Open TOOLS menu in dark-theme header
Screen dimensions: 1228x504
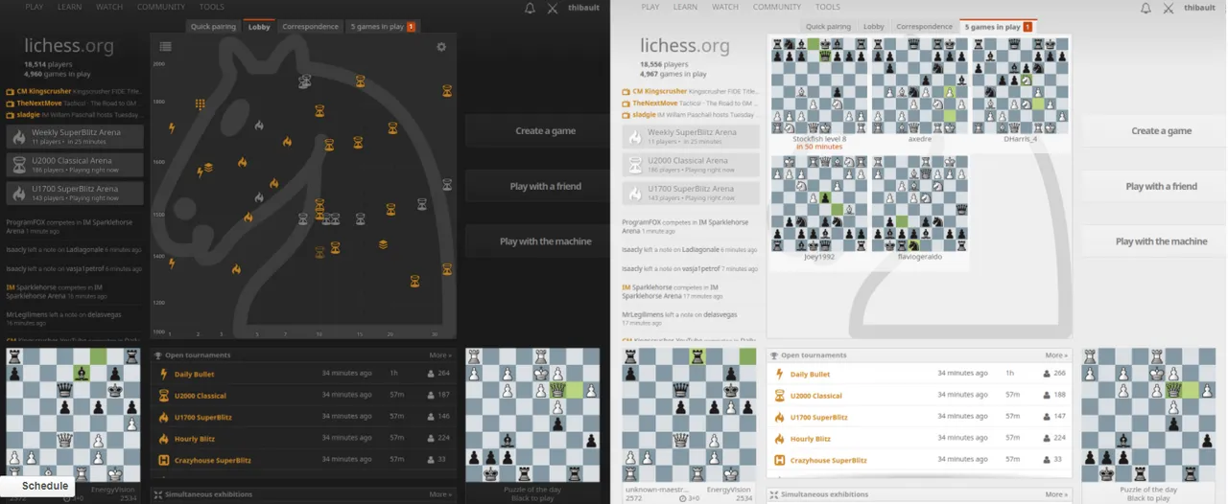click(x=211, y=7)
